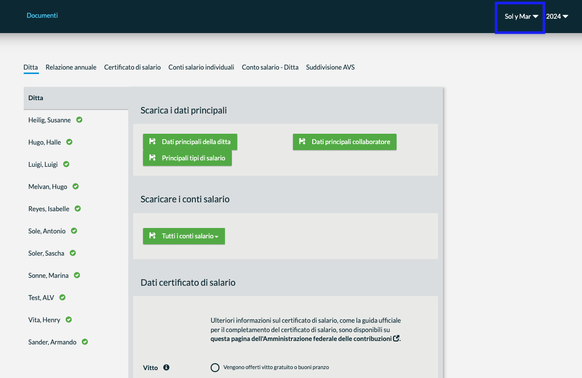The width and height of the screenshot is (582, 378).
Task: Select employee Test, ALV
Action: click(x=41, y=298)
